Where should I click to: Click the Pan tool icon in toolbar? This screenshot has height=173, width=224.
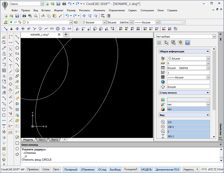pos(84,16)
